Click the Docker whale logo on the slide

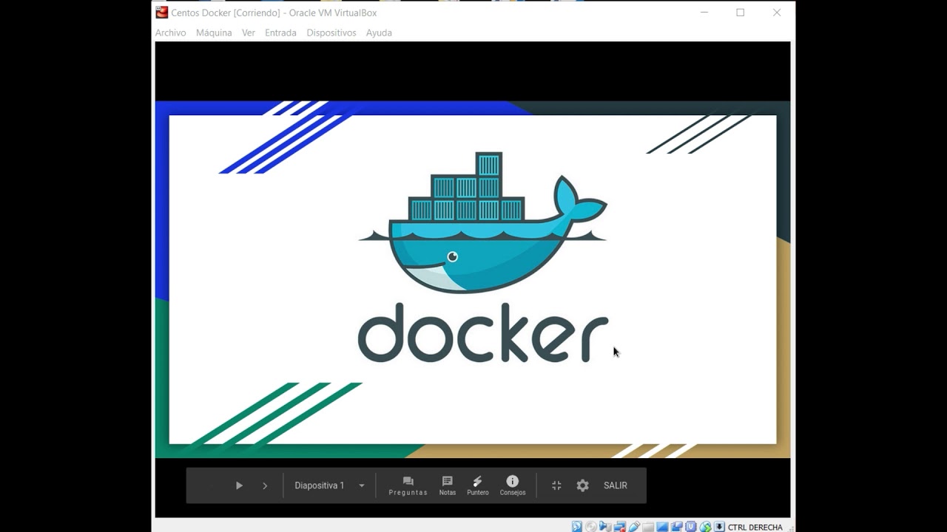(x=483, y=222)
